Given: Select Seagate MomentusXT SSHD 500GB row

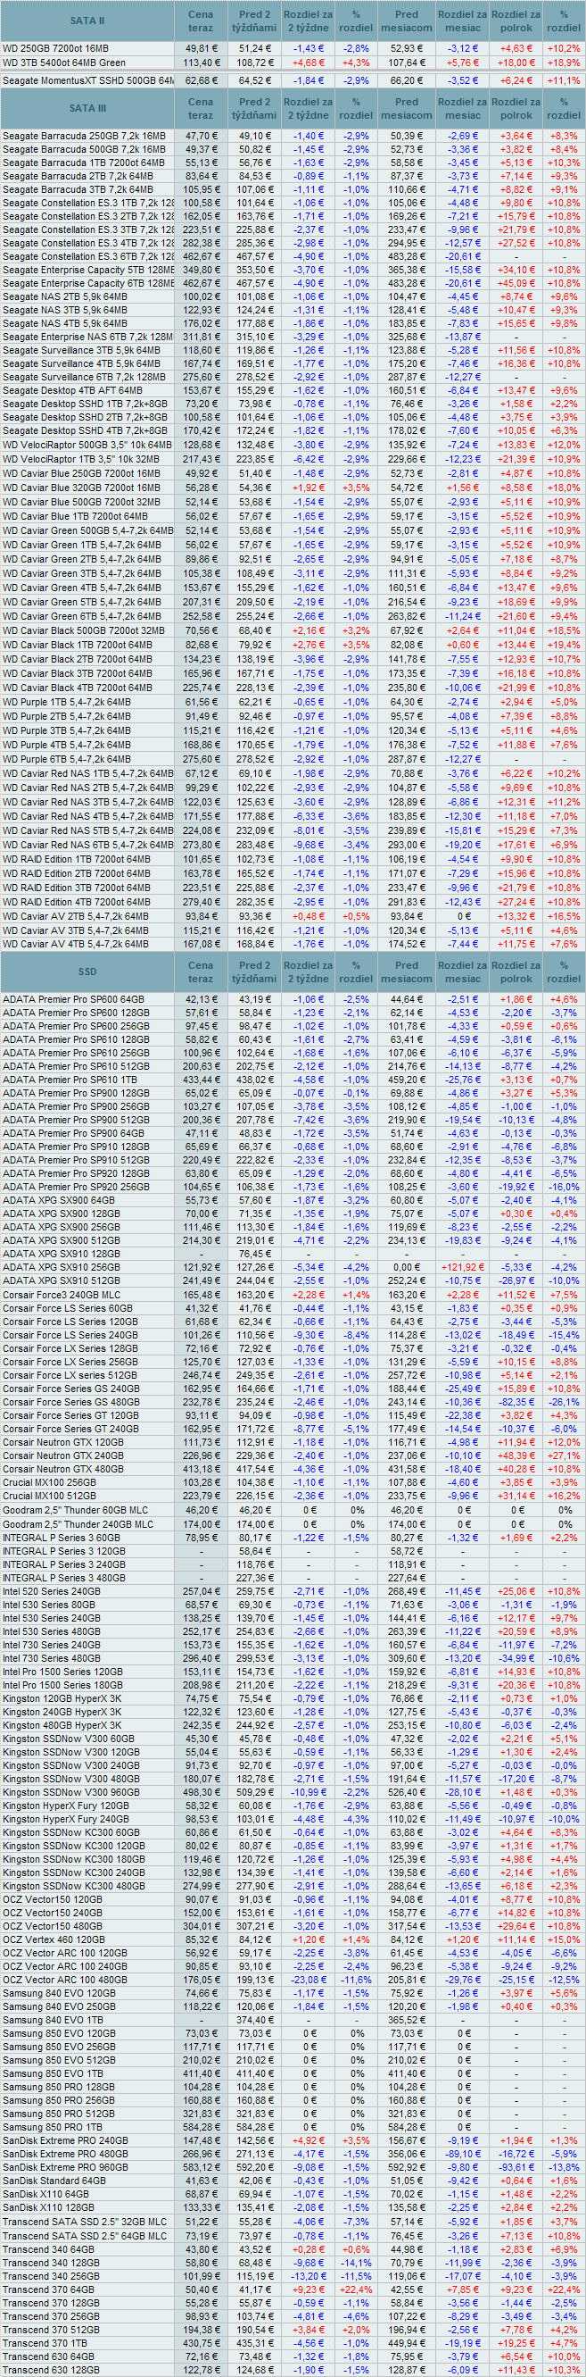Looking at the screenshot, I should (x=87, y=80).
